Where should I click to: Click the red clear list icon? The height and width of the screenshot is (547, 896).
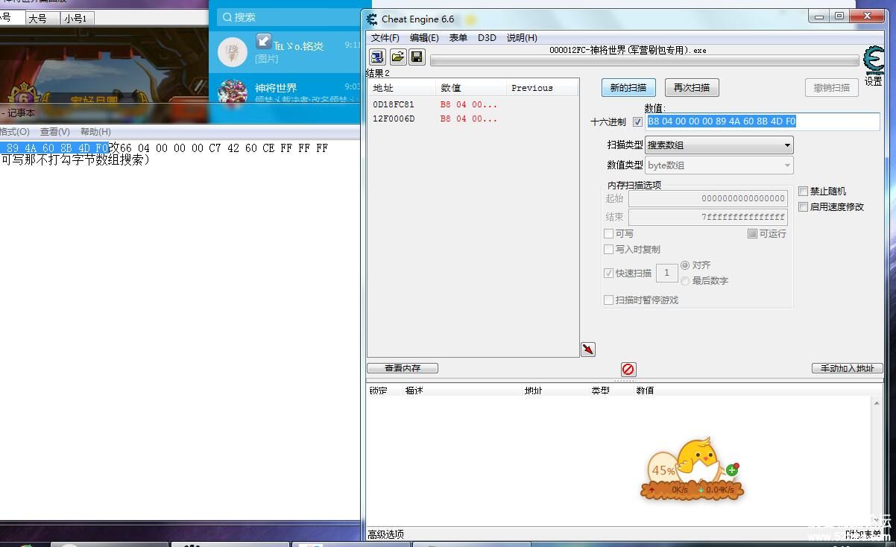628,369
